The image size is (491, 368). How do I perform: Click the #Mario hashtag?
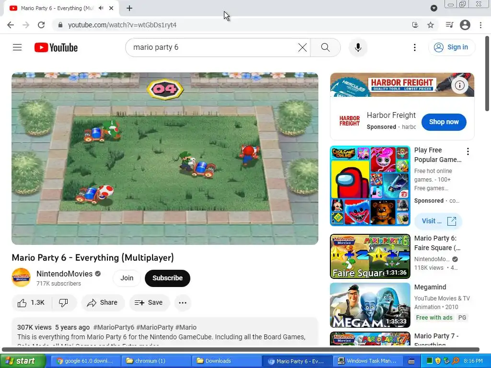tap(186, 327)
